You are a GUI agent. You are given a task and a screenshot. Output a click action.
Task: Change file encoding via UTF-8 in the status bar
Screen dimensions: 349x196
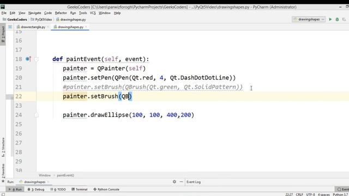coord(310,194)
